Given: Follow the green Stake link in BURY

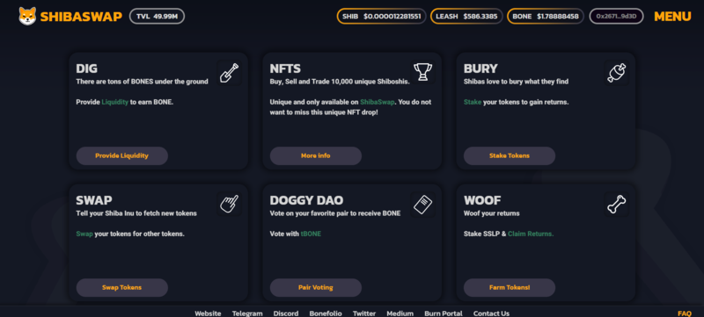Looking at the screenshot, I should click(x=473, y=102).
